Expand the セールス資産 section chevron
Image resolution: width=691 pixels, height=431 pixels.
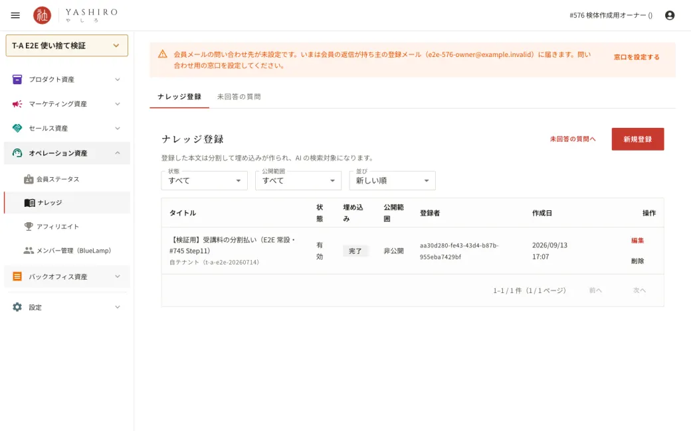118,129
